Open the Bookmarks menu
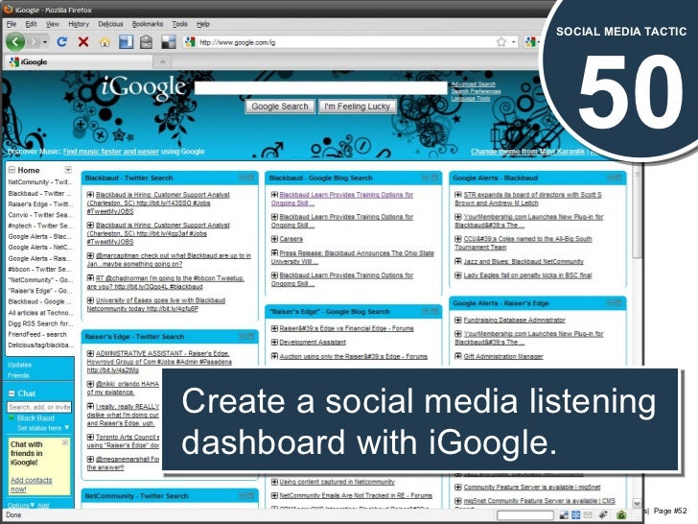This screenshot has height=524, width=698. tap(148, 24)
